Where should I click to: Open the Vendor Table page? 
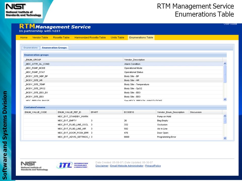[40, 37]
